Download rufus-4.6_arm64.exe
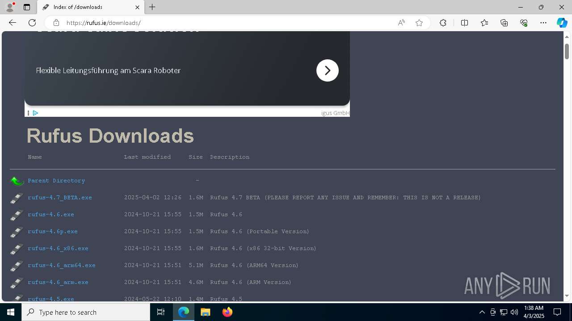Viewport: 572px width, 321px height. point(62,265)
